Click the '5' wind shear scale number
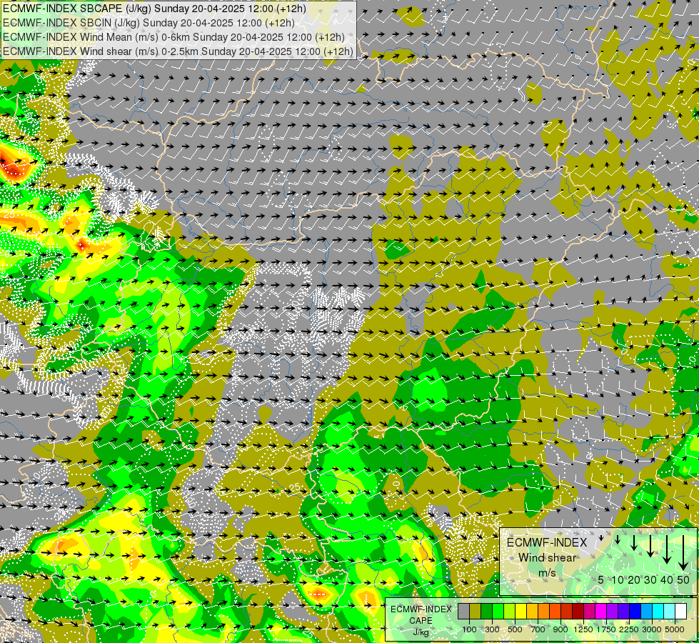The height and width of the screenshot is (643, 699). click(601, 579)
